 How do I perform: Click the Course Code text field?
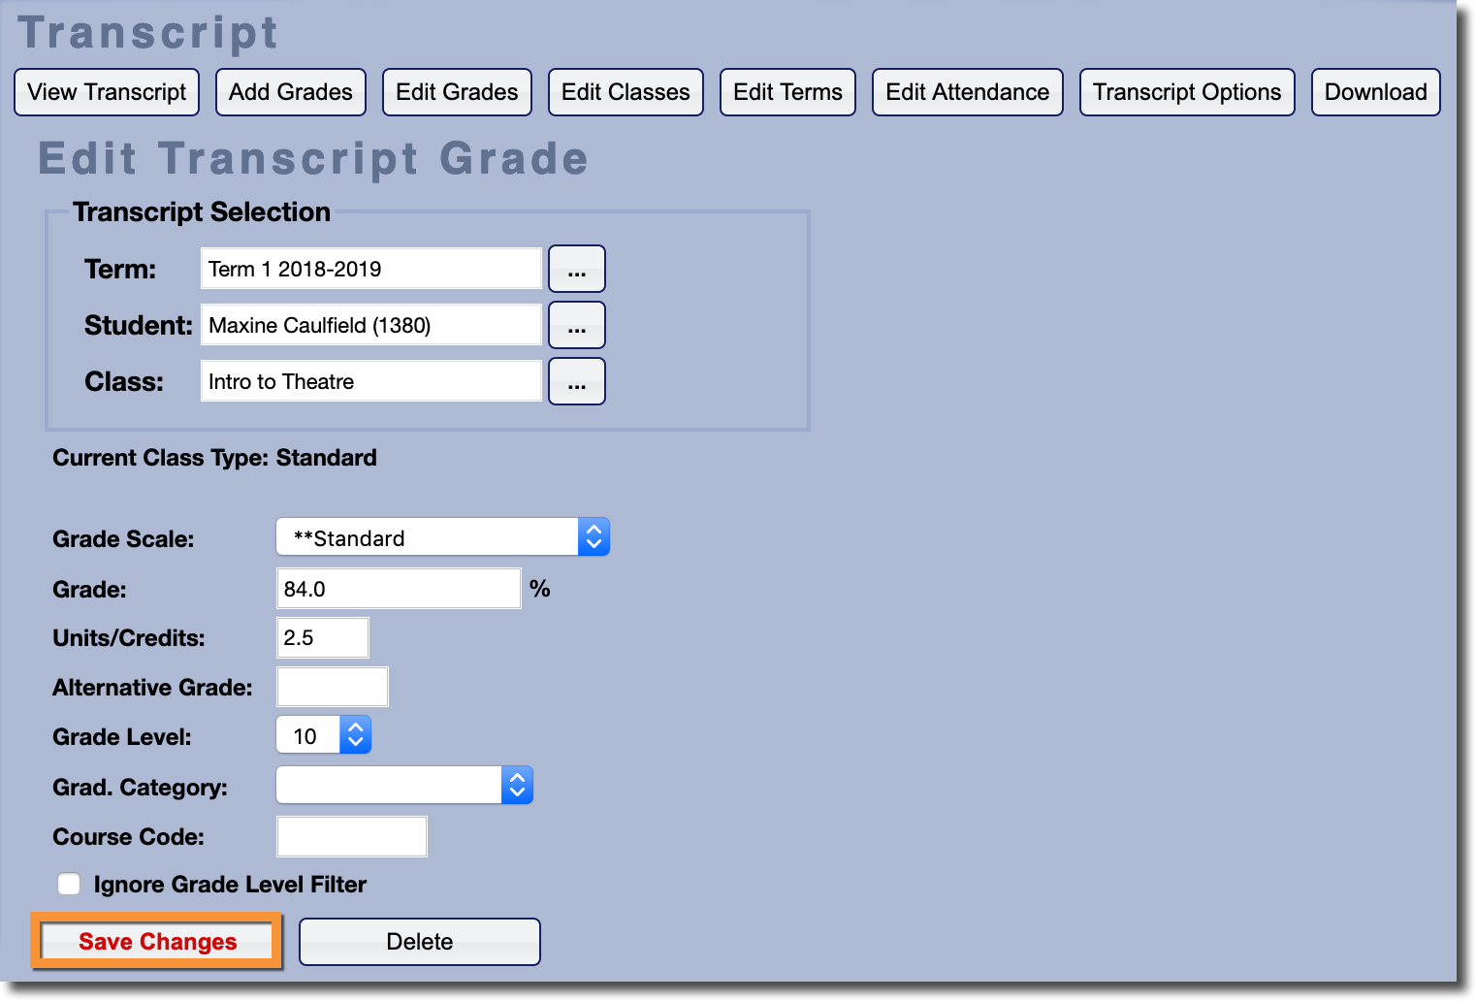click(x=351, y=836)
